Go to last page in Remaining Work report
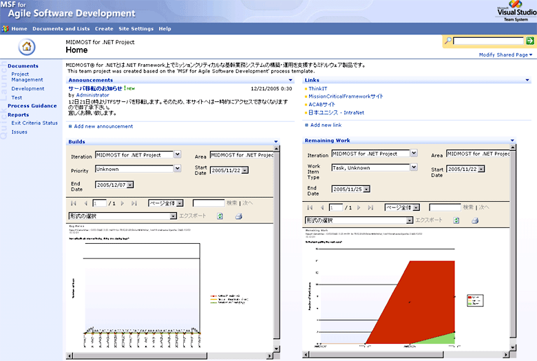537x361 pixels. [370, 207]
